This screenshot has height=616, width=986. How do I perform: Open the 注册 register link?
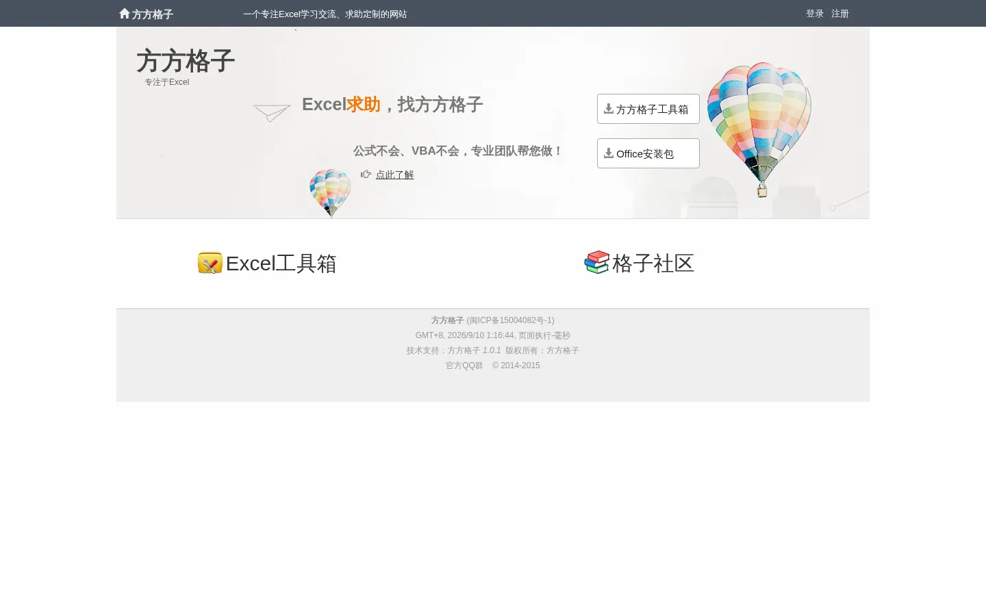tap(840, 14)
